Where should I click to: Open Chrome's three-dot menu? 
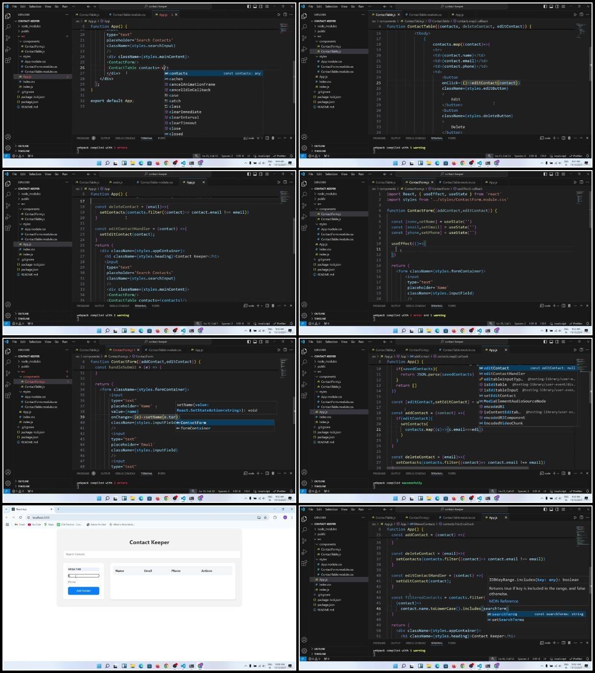pyautogui.click(x=292, y=517)
